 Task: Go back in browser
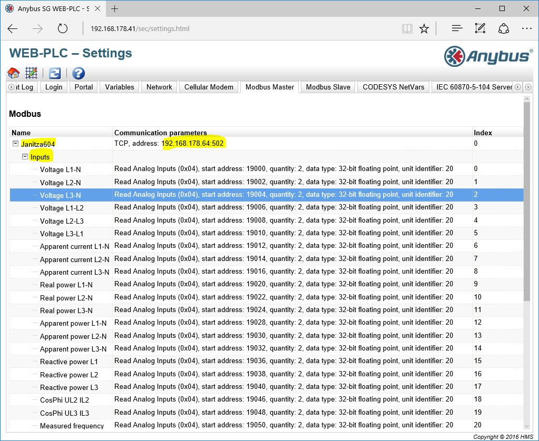tap(13, 28)
